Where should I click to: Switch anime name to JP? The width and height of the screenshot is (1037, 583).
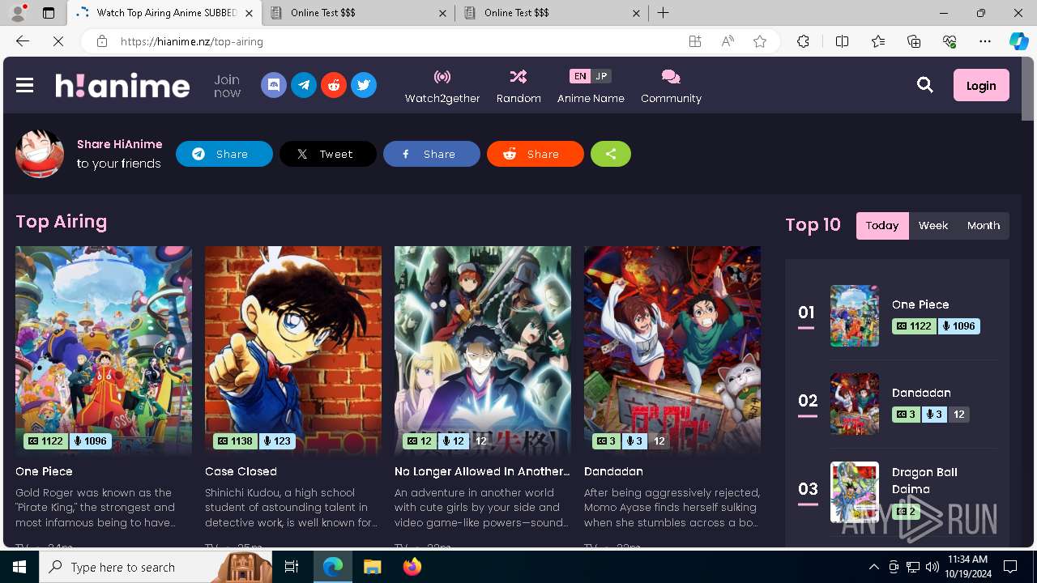click(601, 76)
